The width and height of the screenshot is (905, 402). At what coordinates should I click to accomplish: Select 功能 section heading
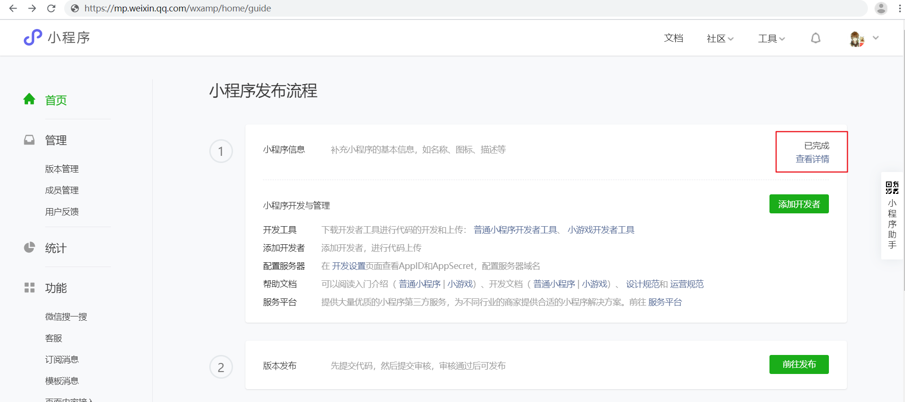tap(56, 288)
